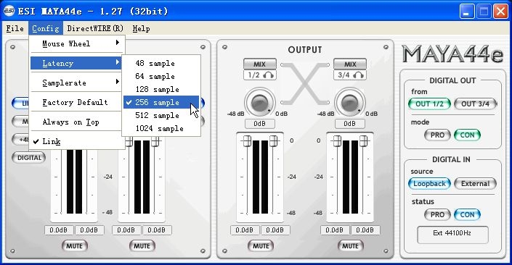Click the MAYA44e product logo
This screenshot has height=265, width=512.
[x=452, y=54]
